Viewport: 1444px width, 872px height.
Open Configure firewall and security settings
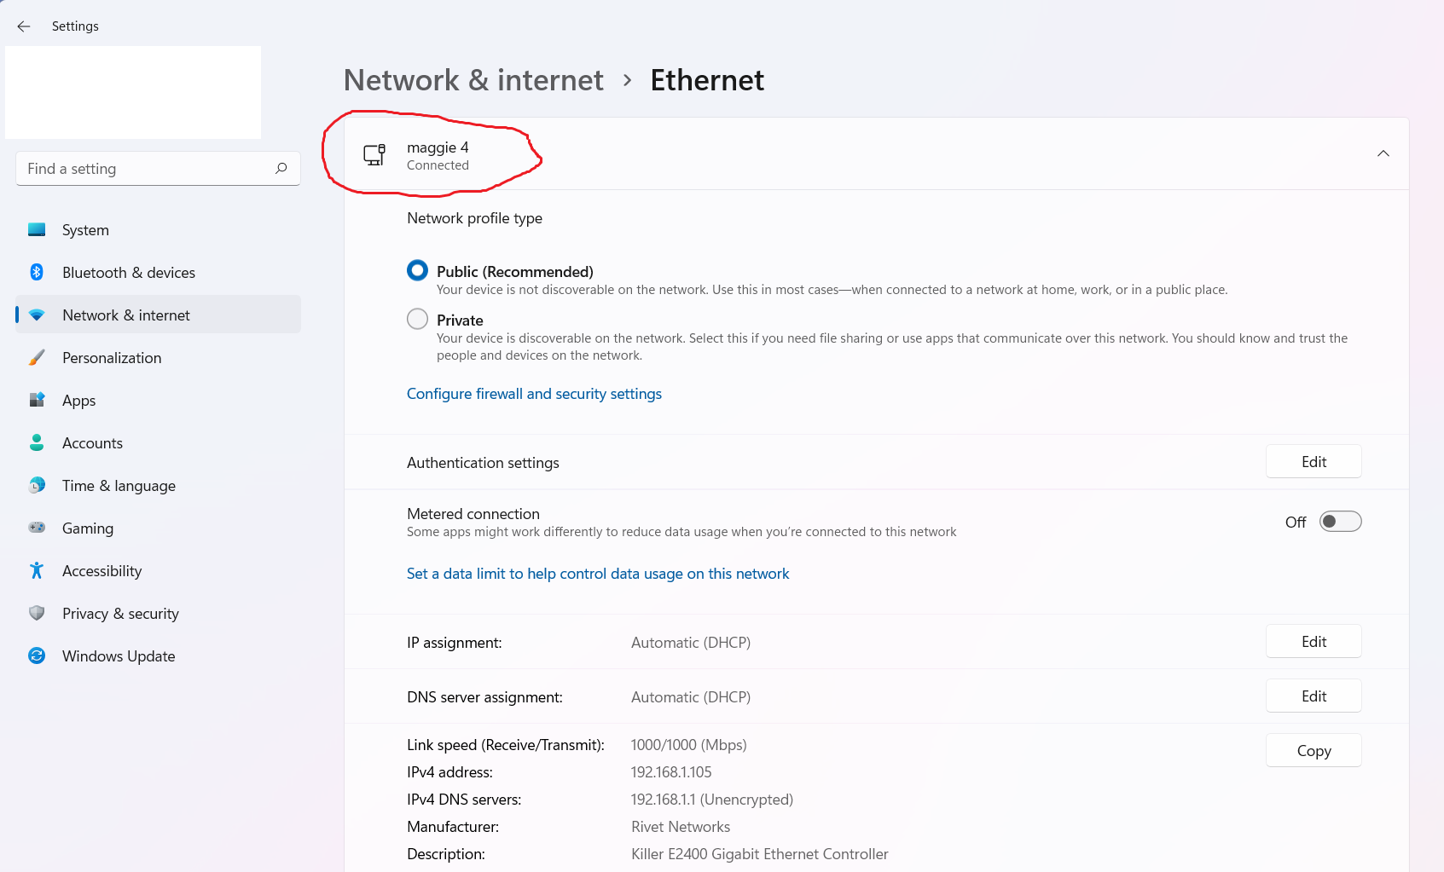[x=534, y=394]
